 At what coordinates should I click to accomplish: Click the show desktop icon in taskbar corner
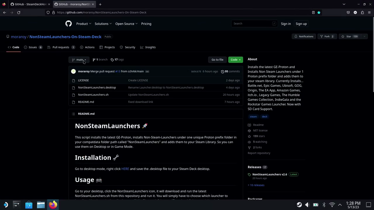coord(369,205)
